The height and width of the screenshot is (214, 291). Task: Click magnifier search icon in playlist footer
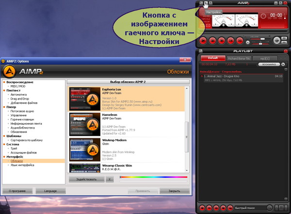(x=270, y=208)
